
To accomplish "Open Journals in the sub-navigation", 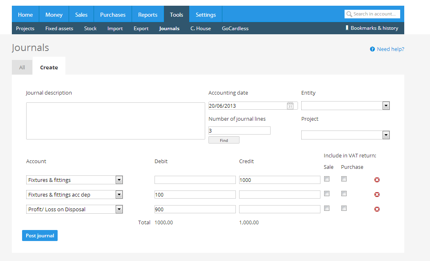I will [169, 28].
